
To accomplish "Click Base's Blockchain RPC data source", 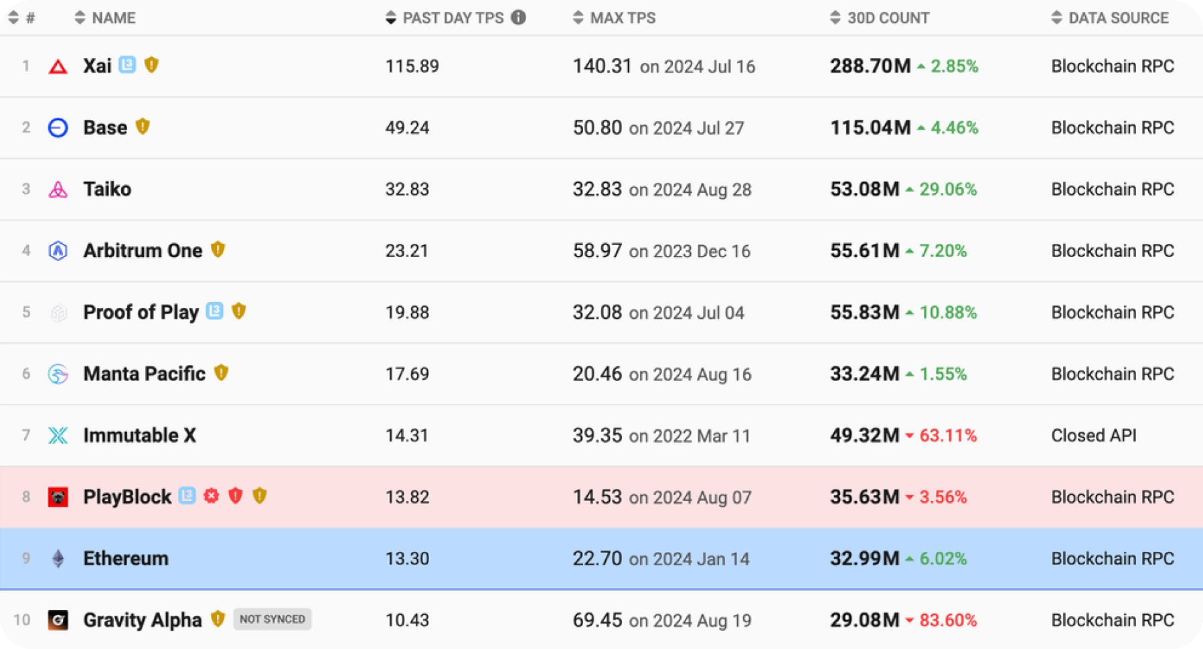I will (x=1113, y=127).
